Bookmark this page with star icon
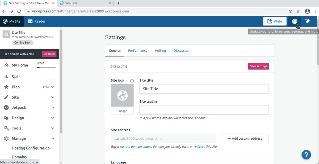This screenshot has width=319, height=164. [x=298, y=11]
